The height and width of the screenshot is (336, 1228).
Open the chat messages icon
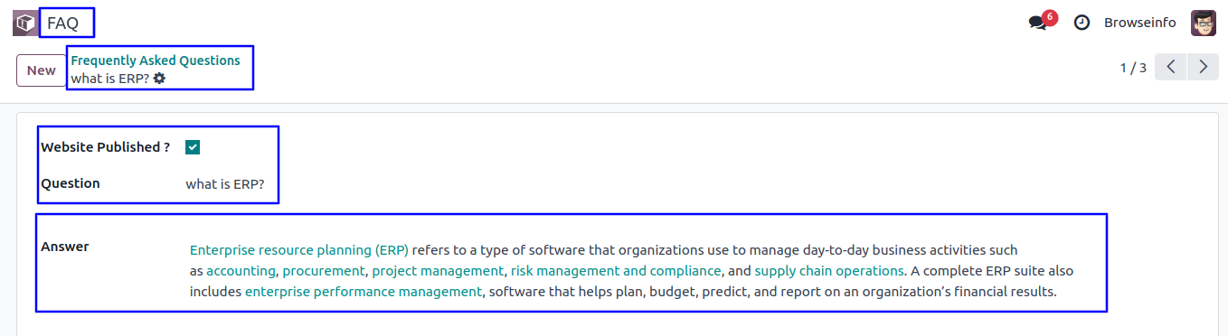[x=1038, y=23]
